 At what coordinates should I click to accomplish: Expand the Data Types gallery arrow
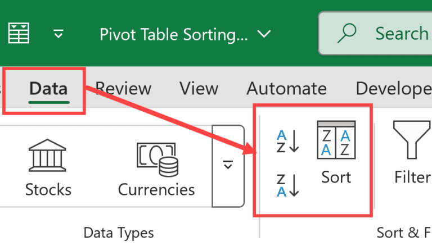228,166
